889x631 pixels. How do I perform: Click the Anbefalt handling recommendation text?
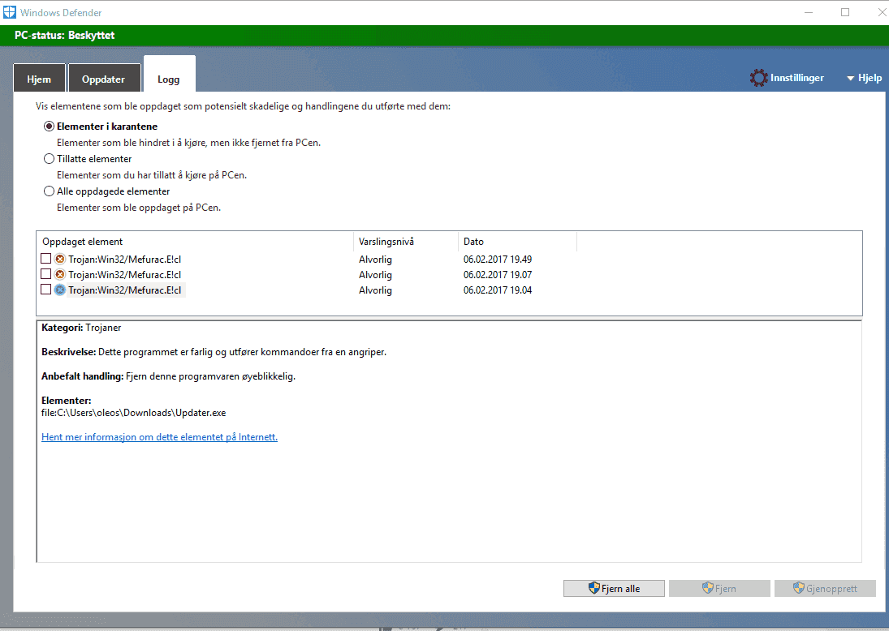point(168,376)
